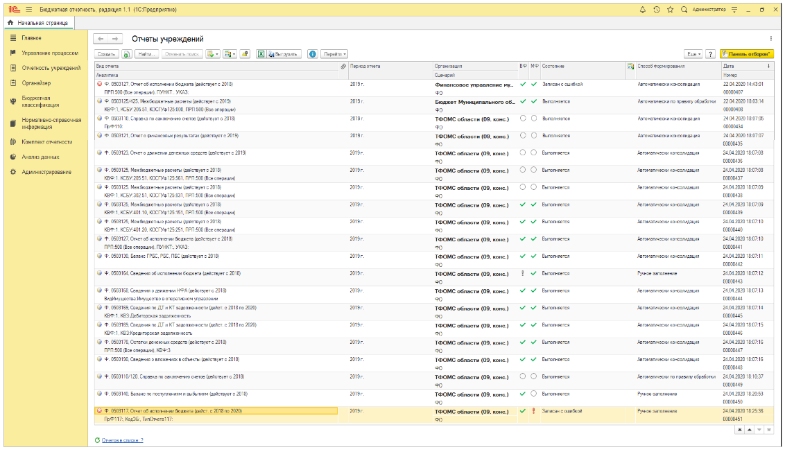
Task: Click the Найти... button
Action: 147,54
